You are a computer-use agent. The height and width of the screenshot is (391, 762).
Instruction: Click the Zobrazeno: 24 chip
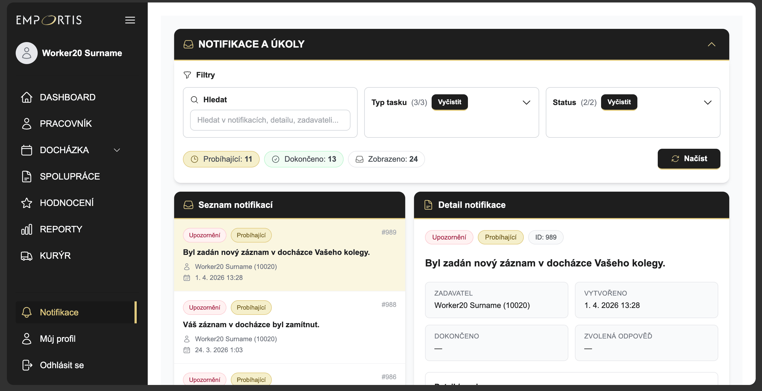tap(386, 159)
